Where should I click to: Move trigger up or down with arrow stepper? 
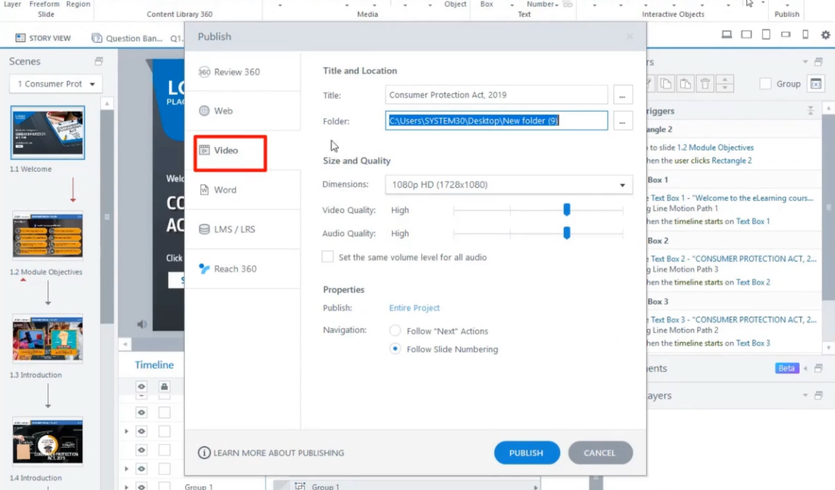(725, 84)
